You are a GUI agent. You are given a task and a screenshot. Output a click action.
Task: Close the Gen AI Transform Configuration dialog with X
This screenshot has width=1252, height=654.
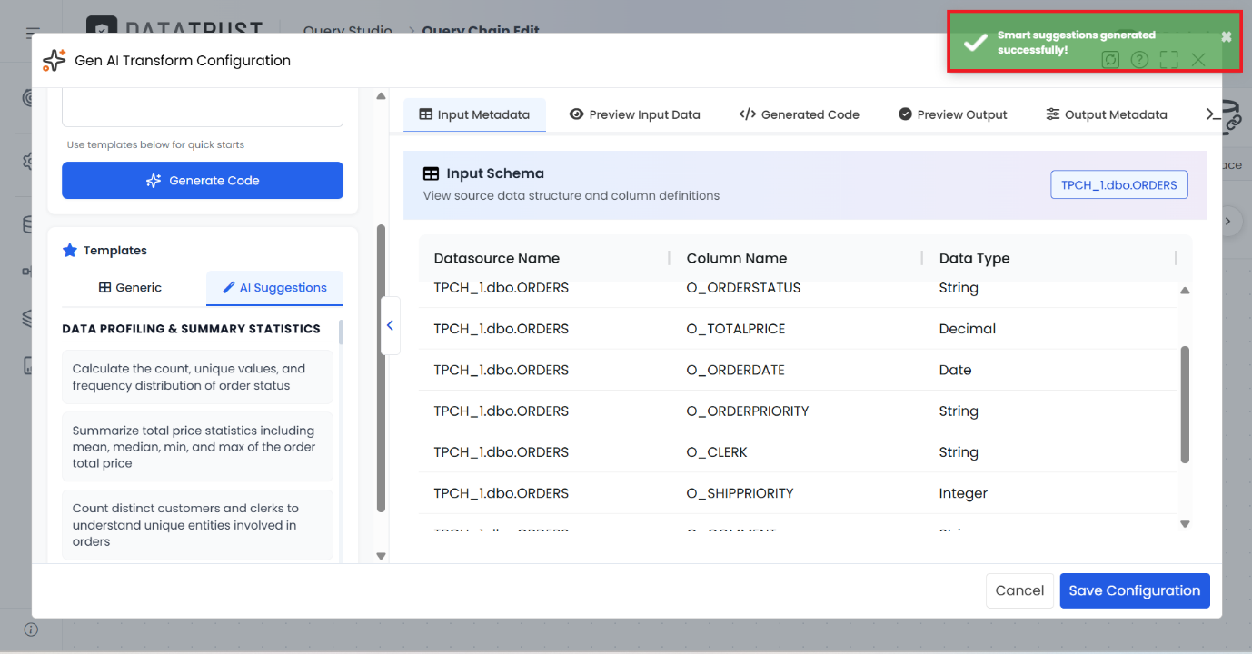pyautogui.click(x=1198, y=60)
